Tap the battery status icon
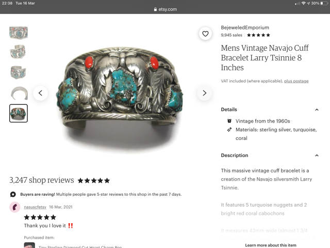Image resolution: width=330 pixels, height=248 pixels. coord(323,3)
